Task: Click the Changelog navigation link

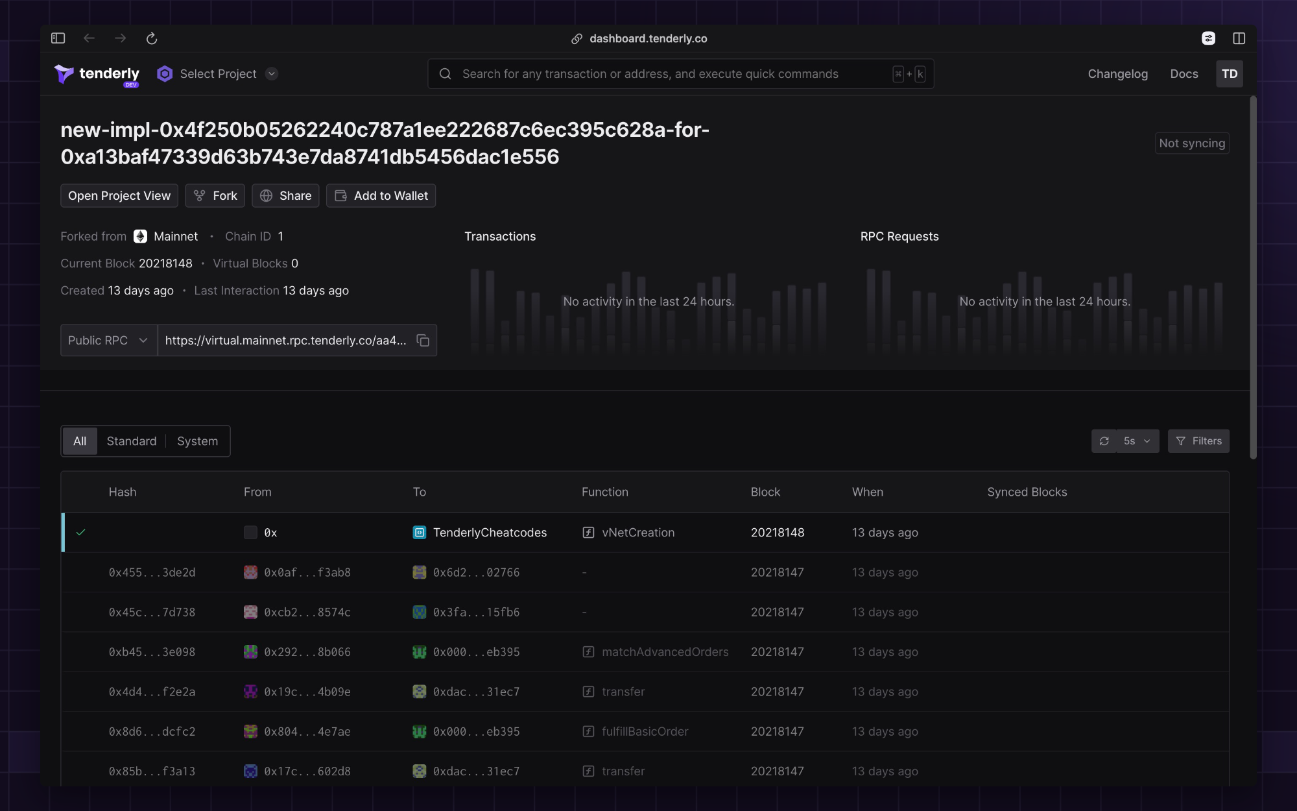Action: 1119,73
